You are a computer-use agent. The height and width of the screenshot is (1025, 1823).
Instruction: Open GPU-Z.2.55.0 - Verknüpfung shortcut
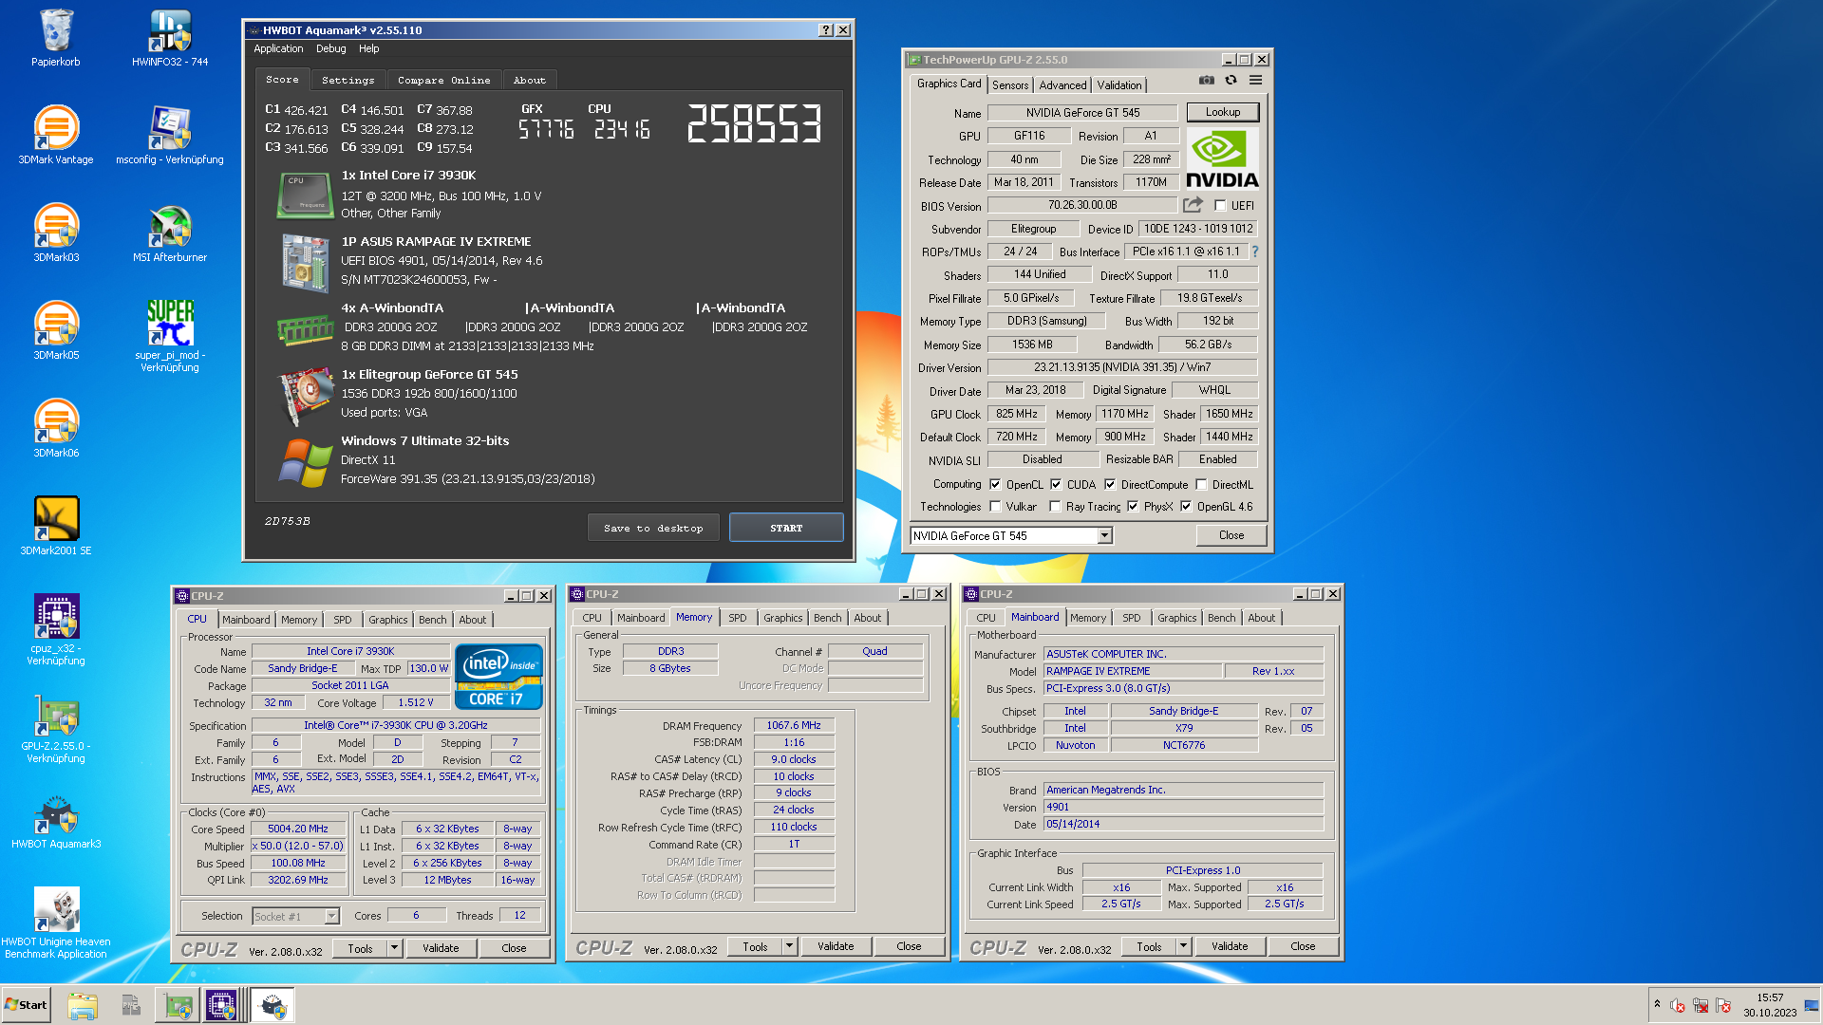click(x=56, y=728)
